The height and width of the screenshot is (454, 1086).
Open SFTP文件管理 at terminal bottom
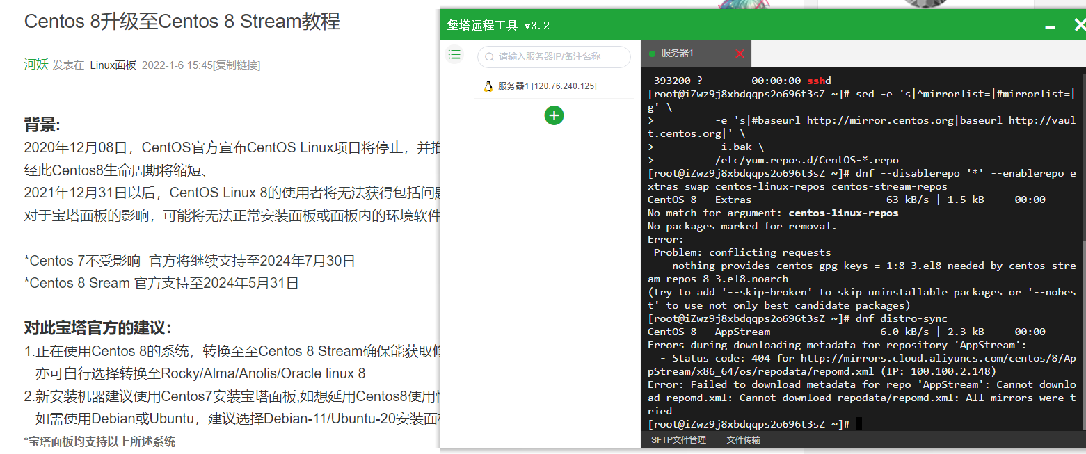click(x=678, y=439)
